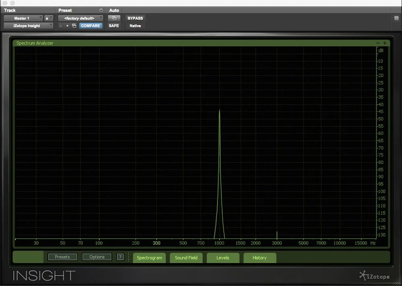This screenshot has height=286, width=402.
Task: Click the 1000 Hz spectrum peak
Action: click(219, 111)
